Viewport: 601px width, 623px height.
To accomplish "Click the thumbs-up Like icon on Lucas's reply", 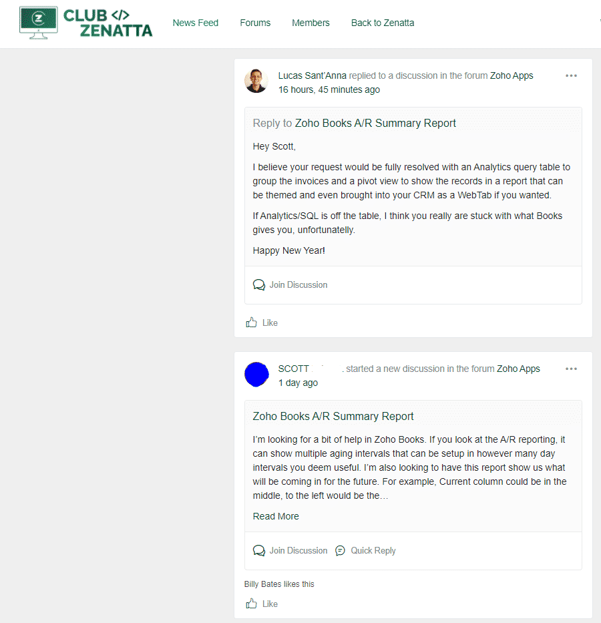I will coord(251,323).
